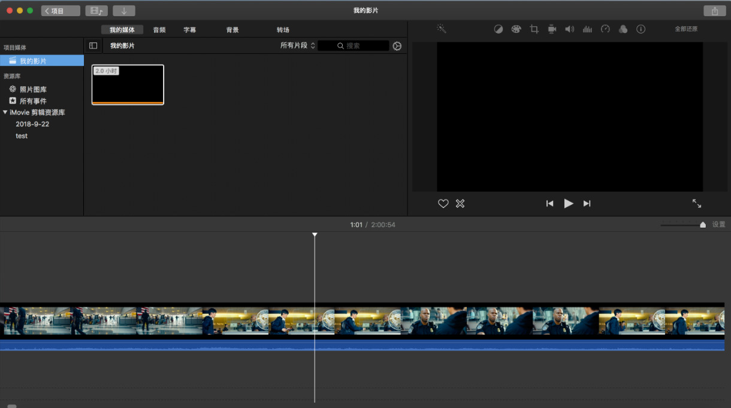Switch to the 音频 tab

coord(159,30)
